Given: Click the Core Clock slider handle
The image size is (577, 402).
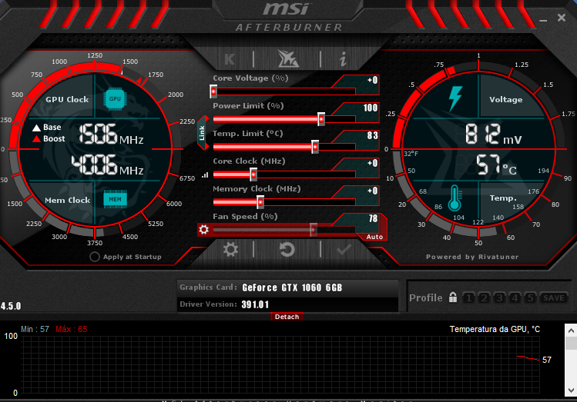Looking at the screenshot, I should (253, 174).
